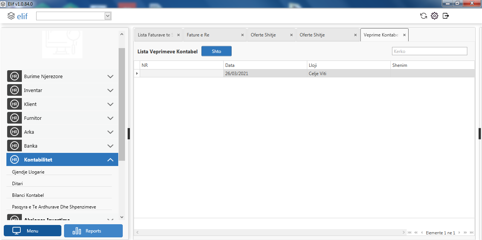The width and height of the screenshot is (482, 240).
Task: Sort by the Shenim column header
Action: [x=433, y=65]
